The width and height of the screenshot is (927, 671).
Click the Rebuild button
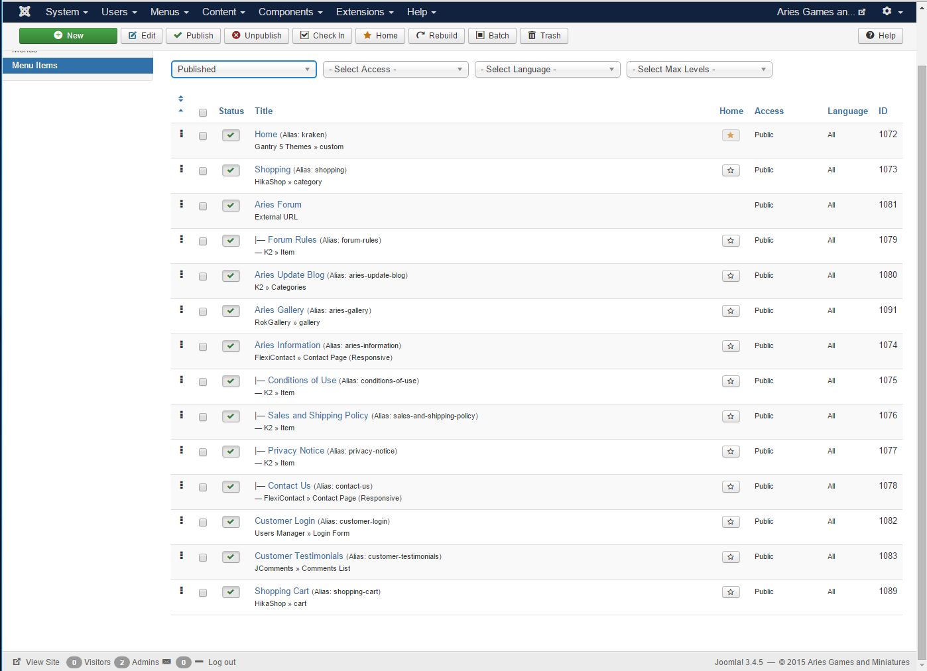(x=437, y=36)
